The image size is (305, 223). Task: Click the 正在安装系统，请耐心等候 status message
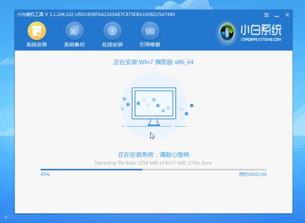coord(154,155)
